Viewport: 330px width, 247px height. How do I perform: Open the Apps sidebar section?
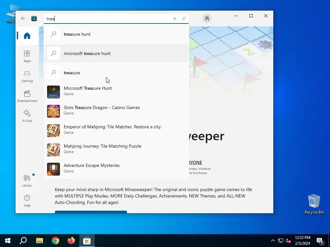[x=27, y=56]
